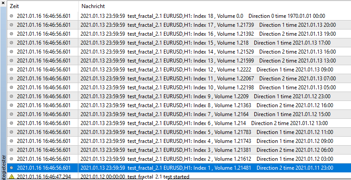Click the info dot icon on Index 1 row

(12, 168)
